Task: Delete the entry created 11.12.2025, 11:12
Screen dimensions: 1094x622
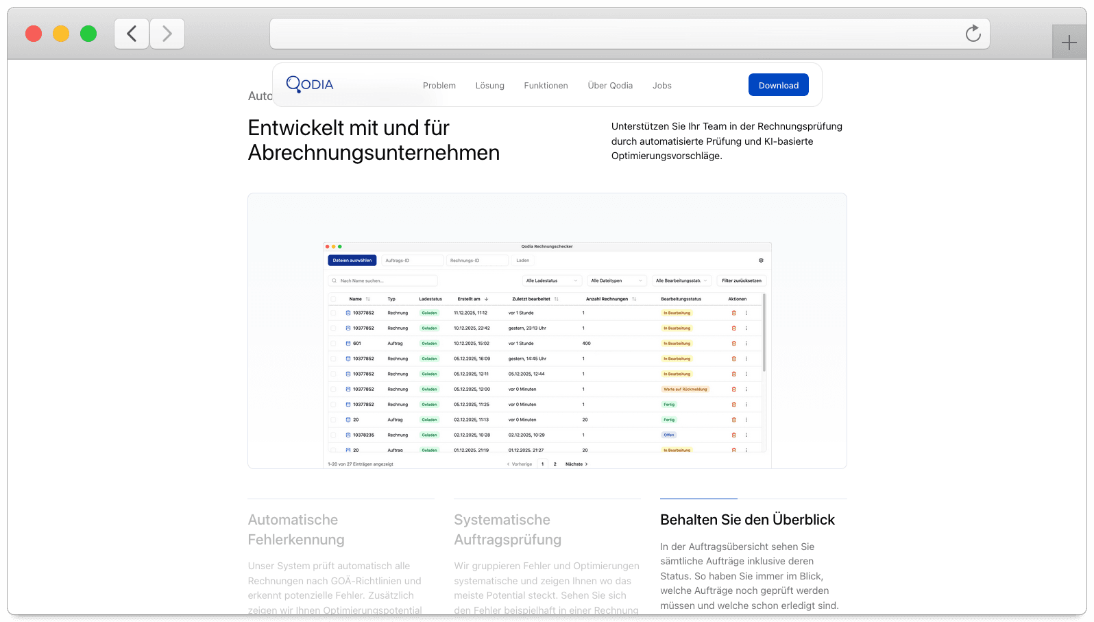Action: pos(733,313)
